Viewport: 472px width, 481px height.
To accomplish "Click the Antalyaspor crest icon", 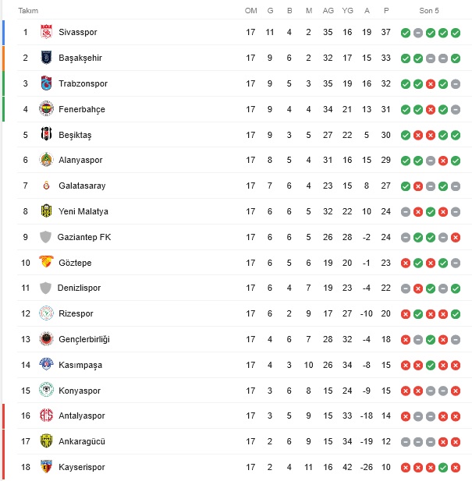I will 46,416.
